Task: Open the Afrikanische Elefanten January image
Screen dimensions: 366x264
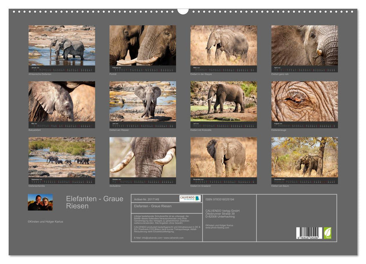Action: (x=62, y=46)
